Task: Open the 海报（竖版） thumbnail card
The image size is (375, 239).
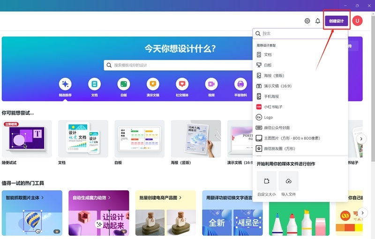Action: pyautogui.click(x=196, y=139)
